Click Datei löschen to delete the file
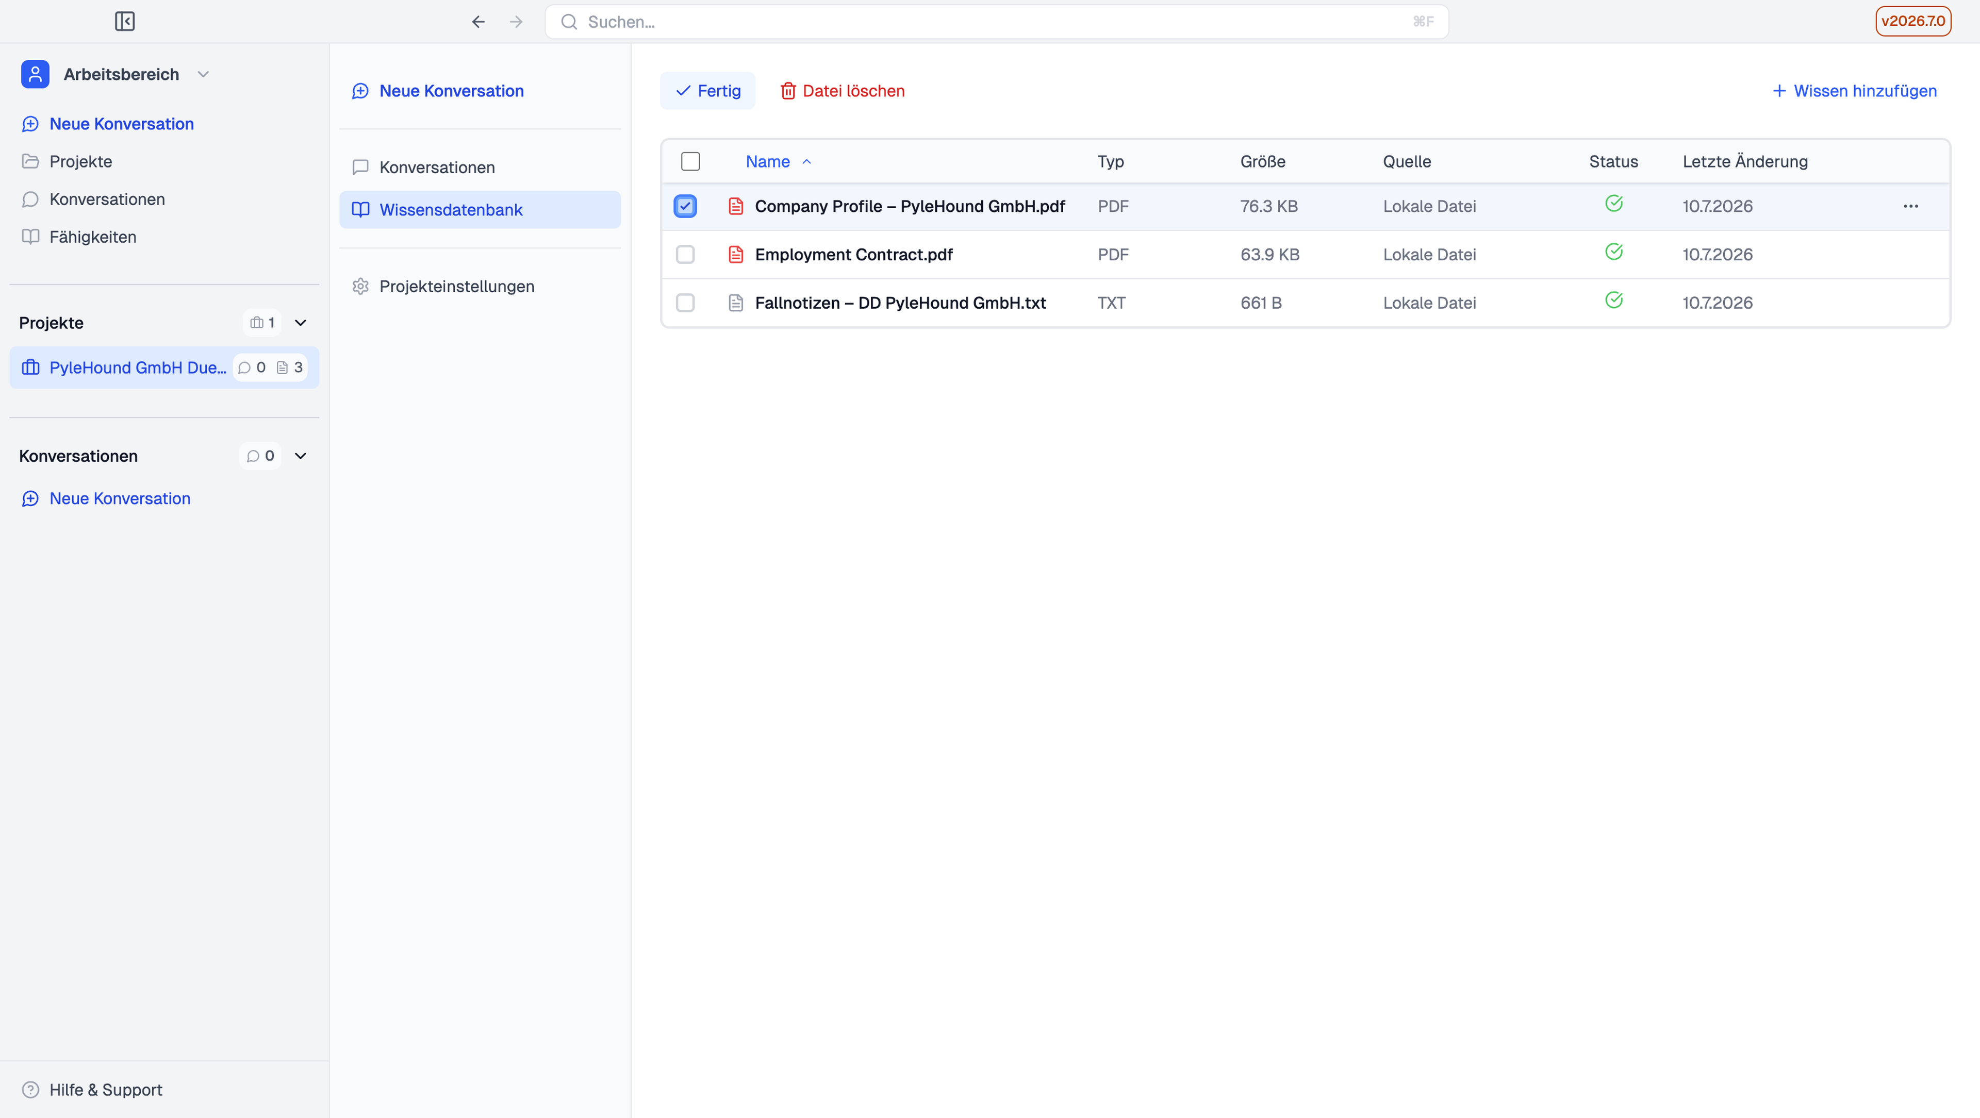1980x1118 pixels. 843,91
